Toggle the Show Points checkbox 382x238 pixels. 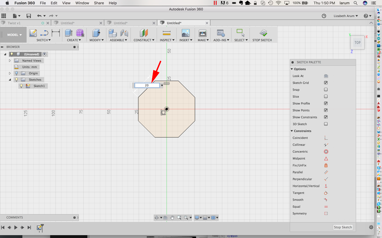(326, 110)
